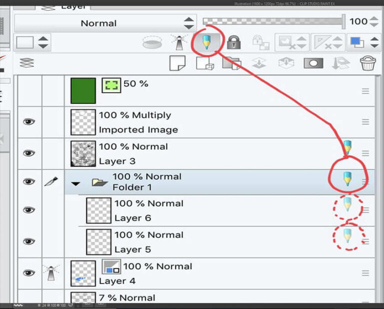The image size is (384, 309).
Task: Click the draft pencil icon on Layer 6
Action: tap(347, 204)
